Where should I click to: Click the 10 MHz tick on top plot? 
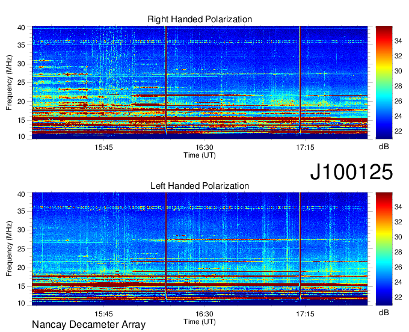point(21,137)
